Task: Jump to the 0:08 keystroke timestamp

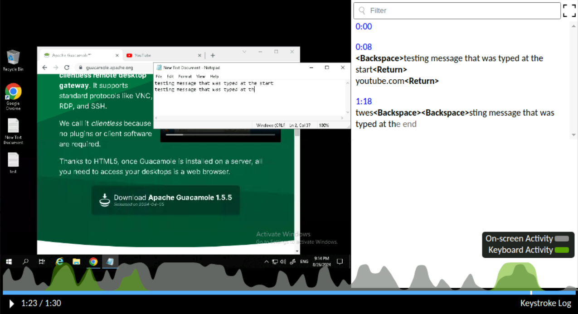Action: click(364, 47)
